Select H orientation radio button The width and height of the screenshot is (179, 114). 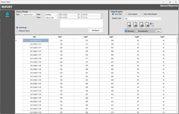point(151,26)
